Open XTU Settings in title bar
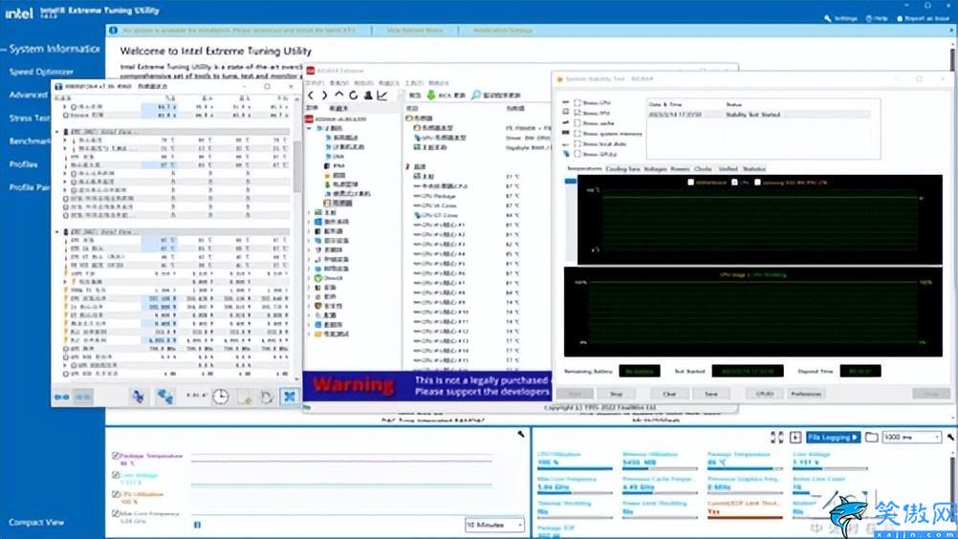This screenshot has width=958, height=539. 840,18
